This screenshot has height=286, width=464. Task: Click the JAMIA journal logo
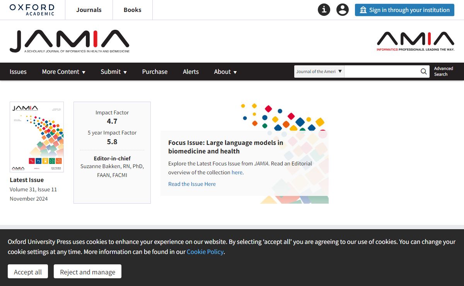[x=70, y=41]
